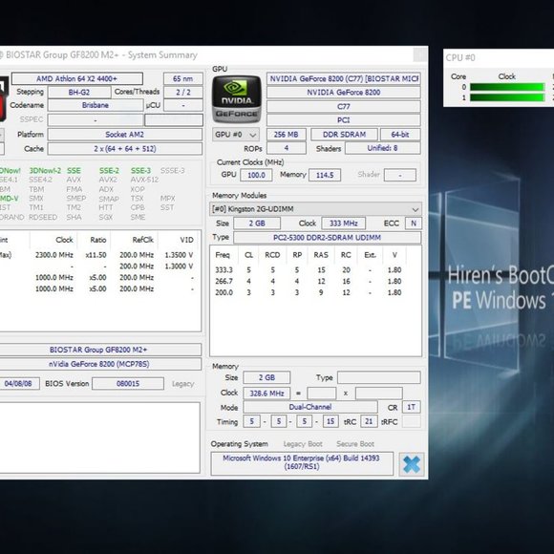Click the 2 / 2 cores/threads field

(183, 93)
